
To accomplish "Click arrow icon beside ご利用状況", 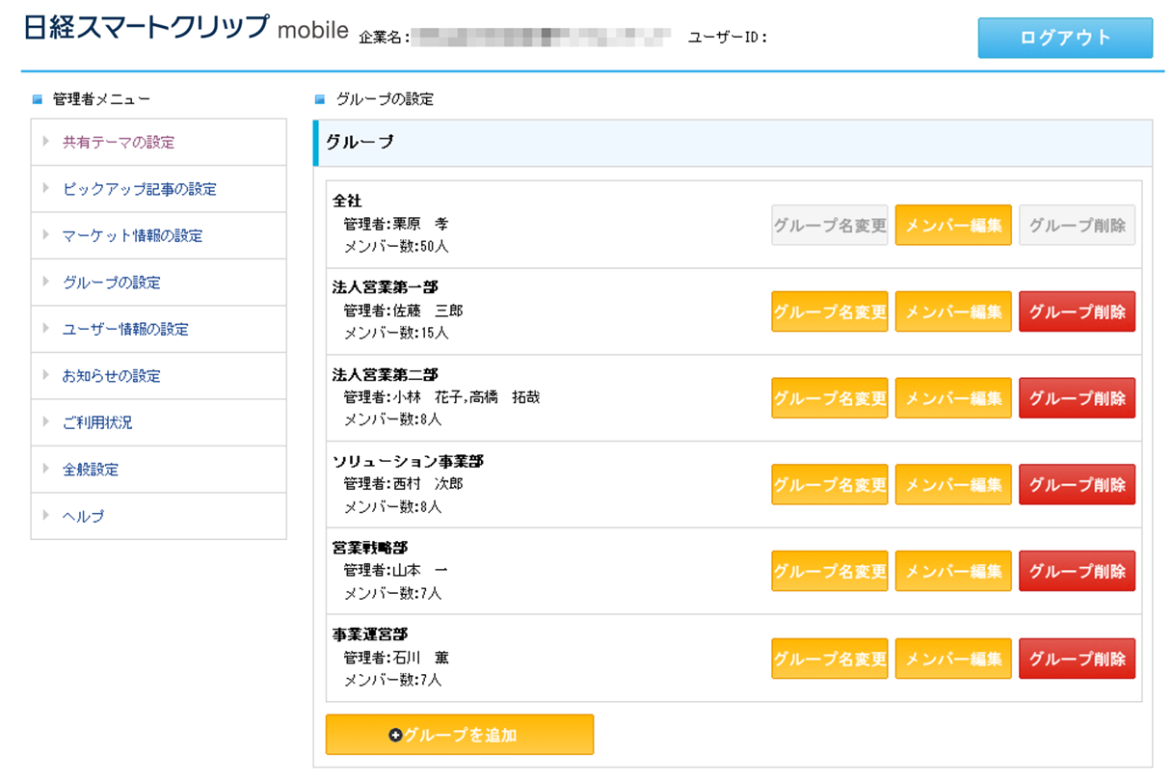I will pyautogui.click(x=44, y=422).
